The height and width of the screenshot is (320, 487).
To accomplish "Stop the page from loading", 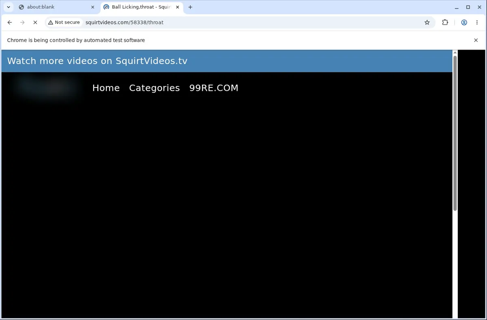I will pos(35,23).
